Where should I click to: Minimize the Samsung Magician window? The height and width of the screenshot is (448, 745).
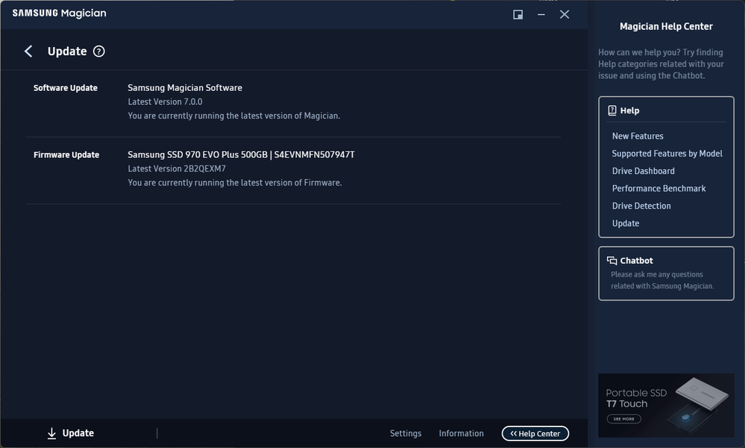541,15
